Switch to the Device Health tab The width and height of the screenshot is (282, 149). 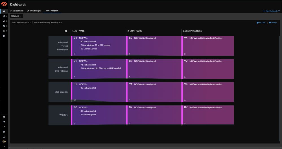click(x=17, y=11)
